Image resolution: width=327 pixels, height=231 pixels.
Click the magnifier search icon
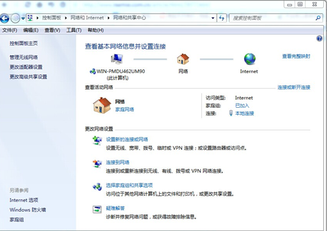point(318,18)
